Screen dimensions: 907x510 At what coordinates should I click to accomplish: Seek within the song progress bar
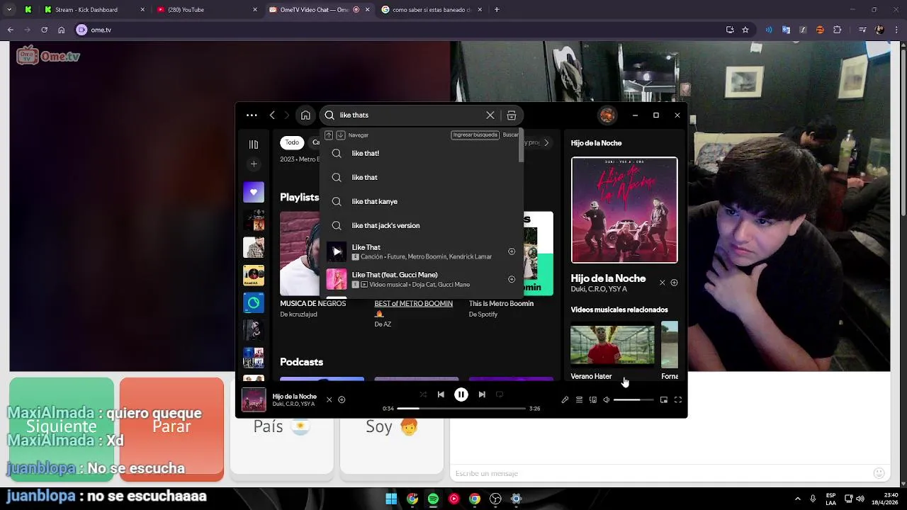(x=461, y=409)
